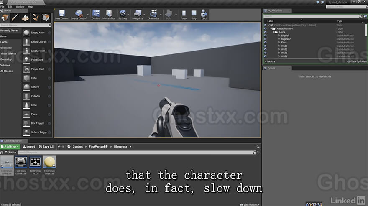
Task: Pick the Empty Actor item
Action: (x=37, y=33)
